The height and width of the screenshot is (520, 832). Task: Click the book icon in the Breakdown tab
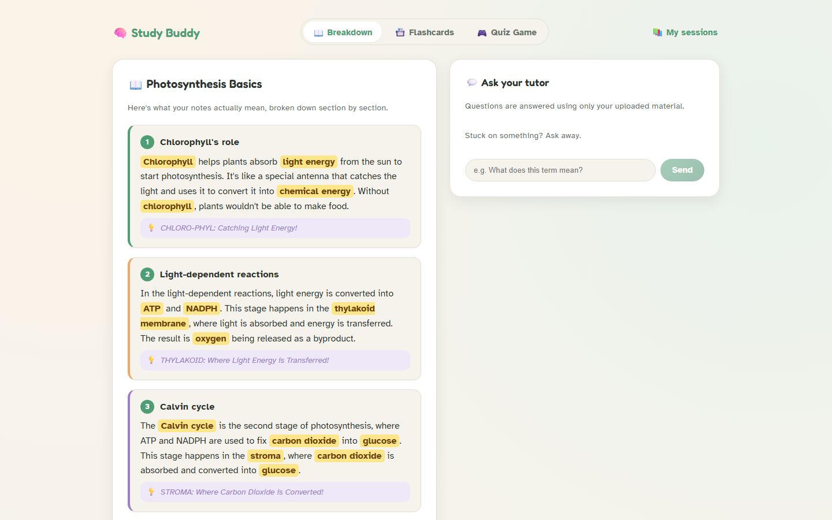[x=318, y=32]
